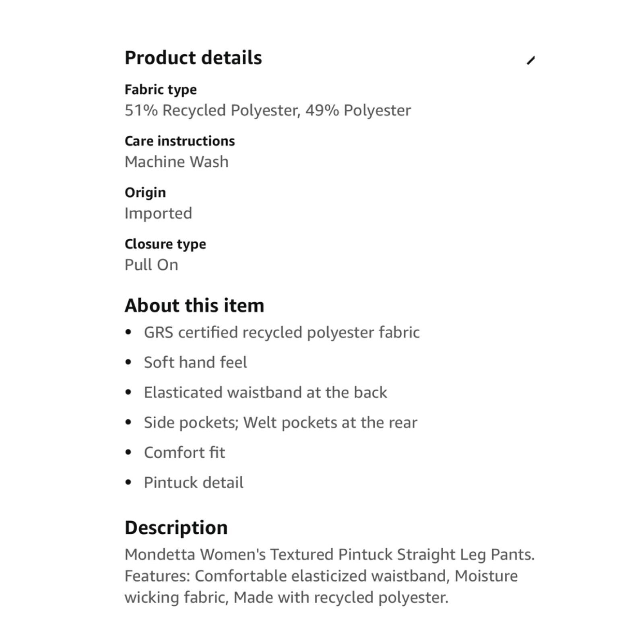The height and width of the screenshot is (644, 644).
Task: Select the Origin label
Action: click(x=145, y=193)
